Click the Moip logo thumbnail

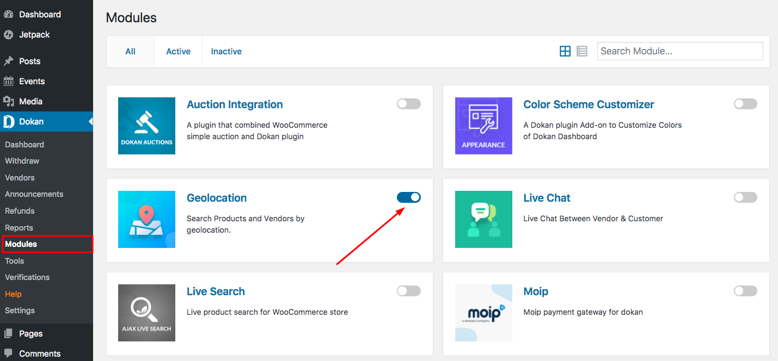click(483, 313)
